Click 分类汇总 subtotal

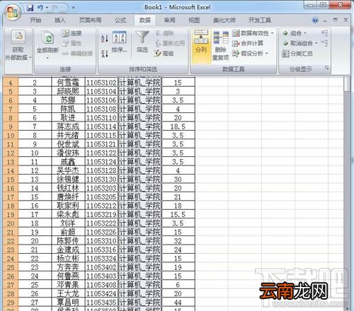pos(297,54)
